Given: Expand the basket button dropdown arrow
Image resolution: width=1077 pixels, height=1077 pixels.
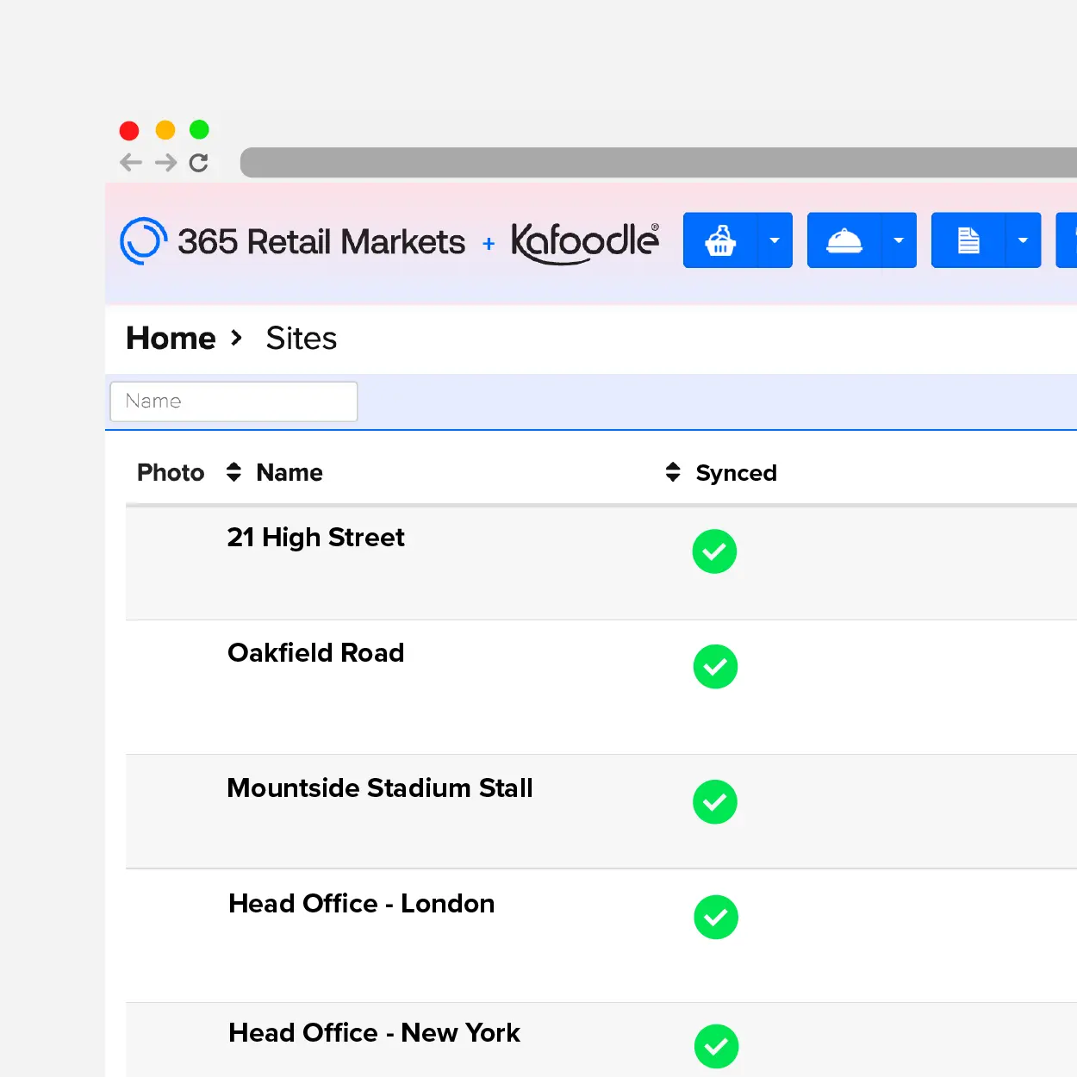Looking at the screenshot, I should coord(775,240).
